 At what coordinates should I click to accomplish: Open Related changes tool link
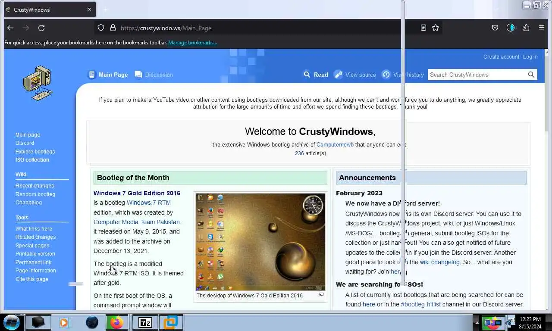click(35, 237)
